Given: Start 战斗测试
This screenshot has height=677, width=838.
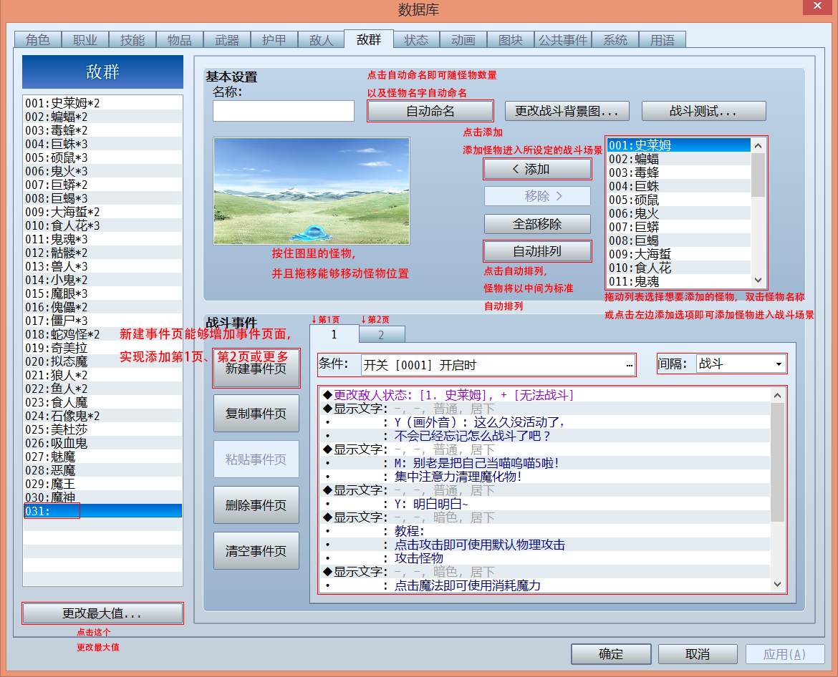Looking at the screenshot, I should [704, 111].
